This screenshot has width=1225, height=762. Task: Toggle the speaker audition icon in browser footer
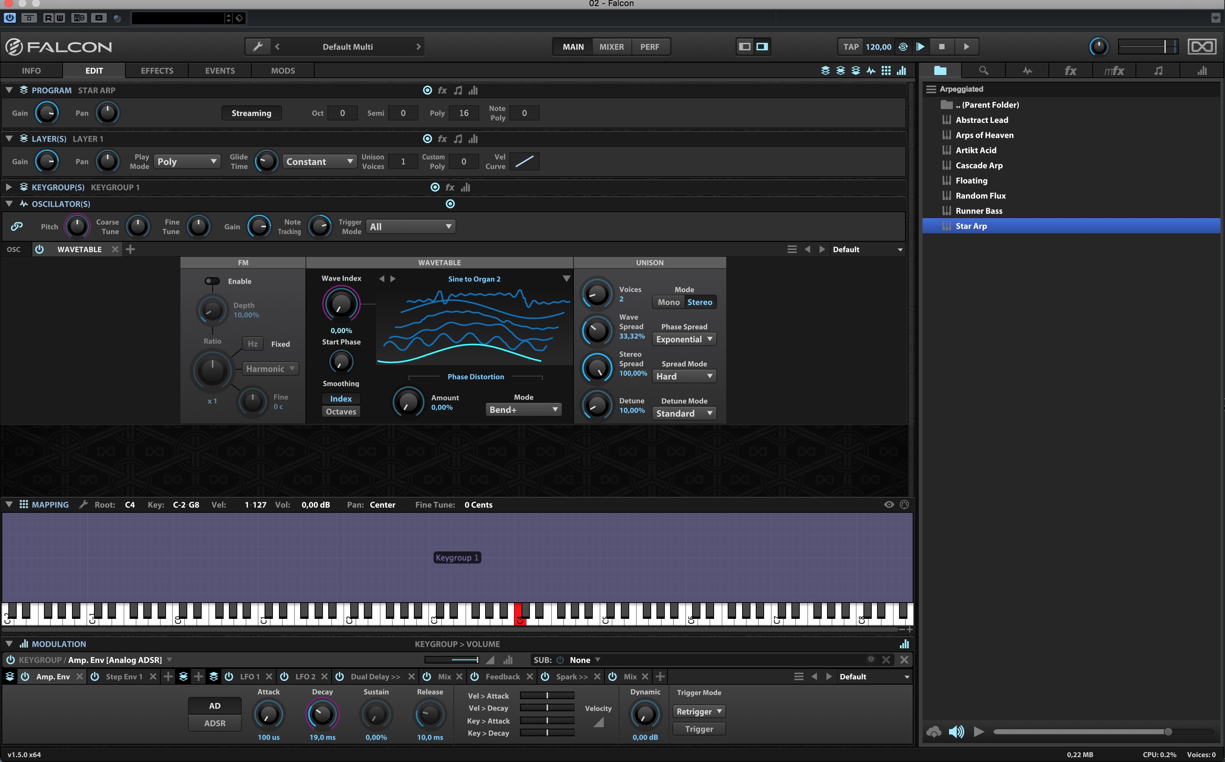(956, 731)
